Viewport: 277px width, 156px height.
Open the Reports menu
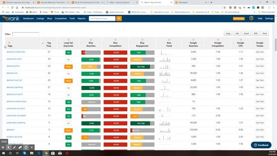tap(81, 18)
